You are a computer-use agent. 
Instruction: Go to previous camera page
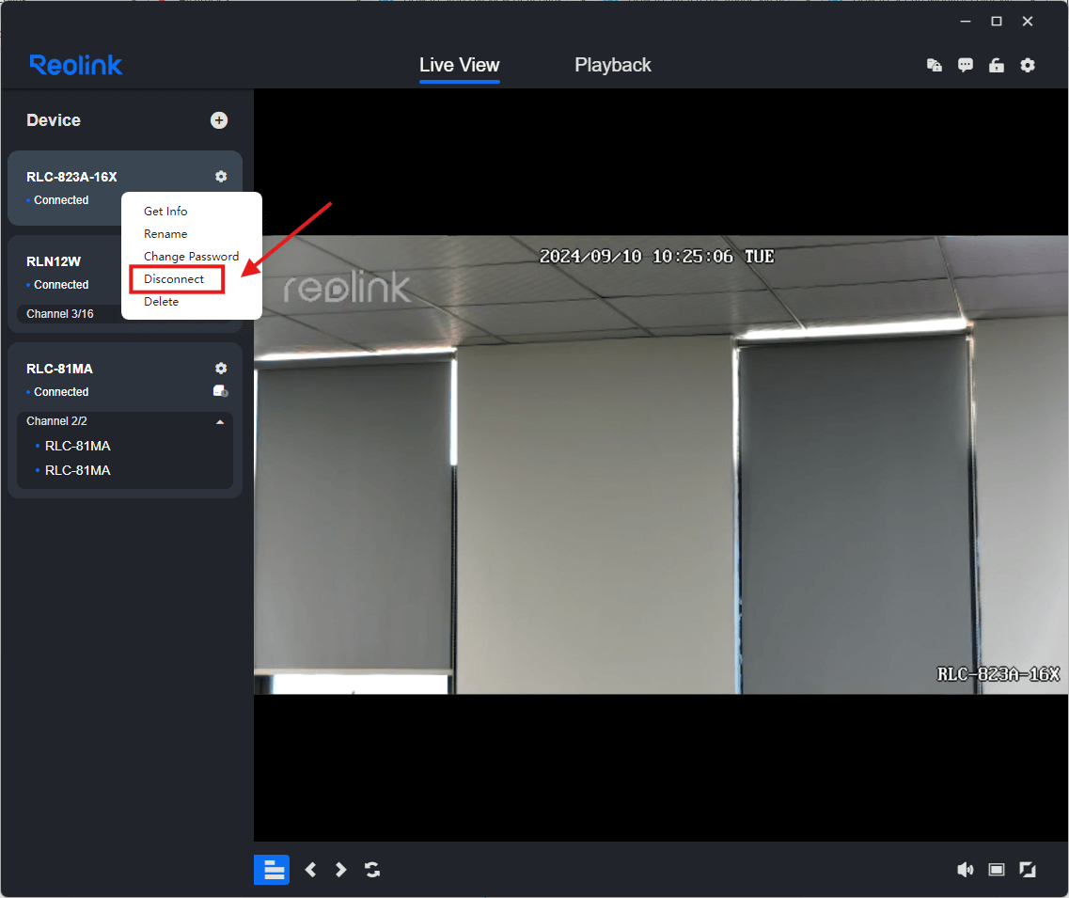[311, 870]
